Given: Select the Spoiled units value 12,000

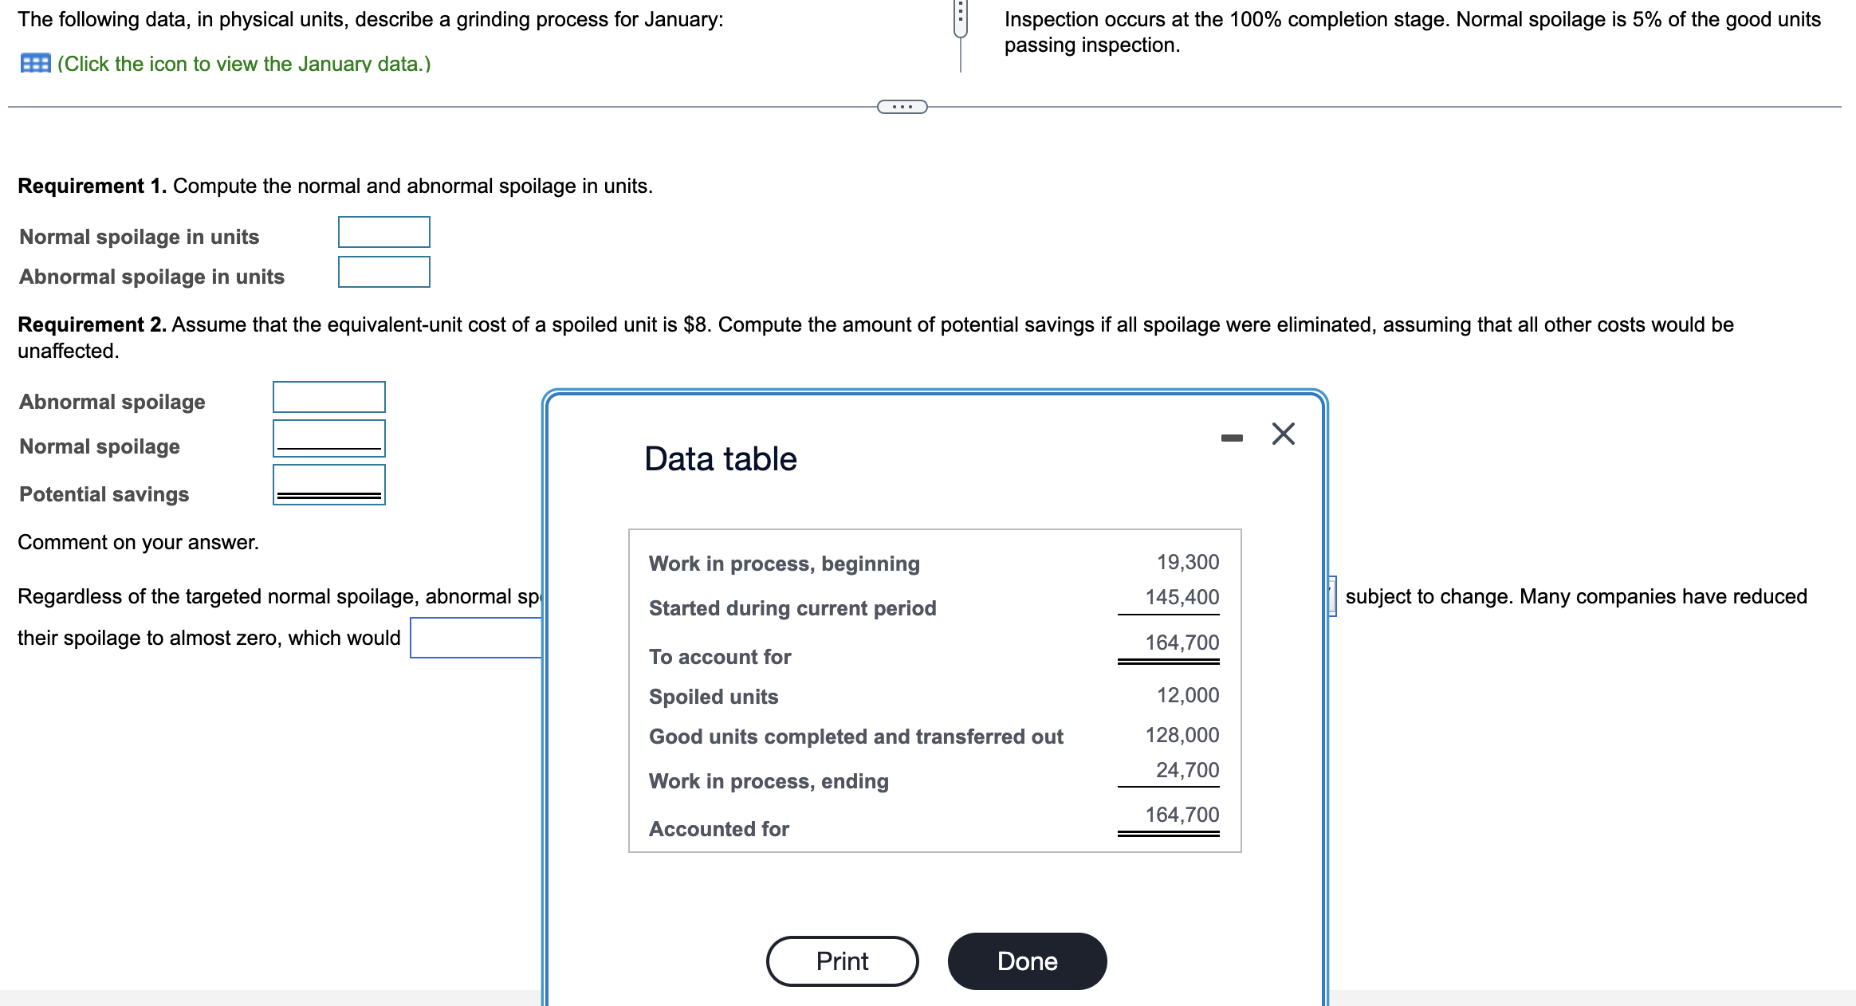Looking at the screenshot, I should pos(1188,694).
